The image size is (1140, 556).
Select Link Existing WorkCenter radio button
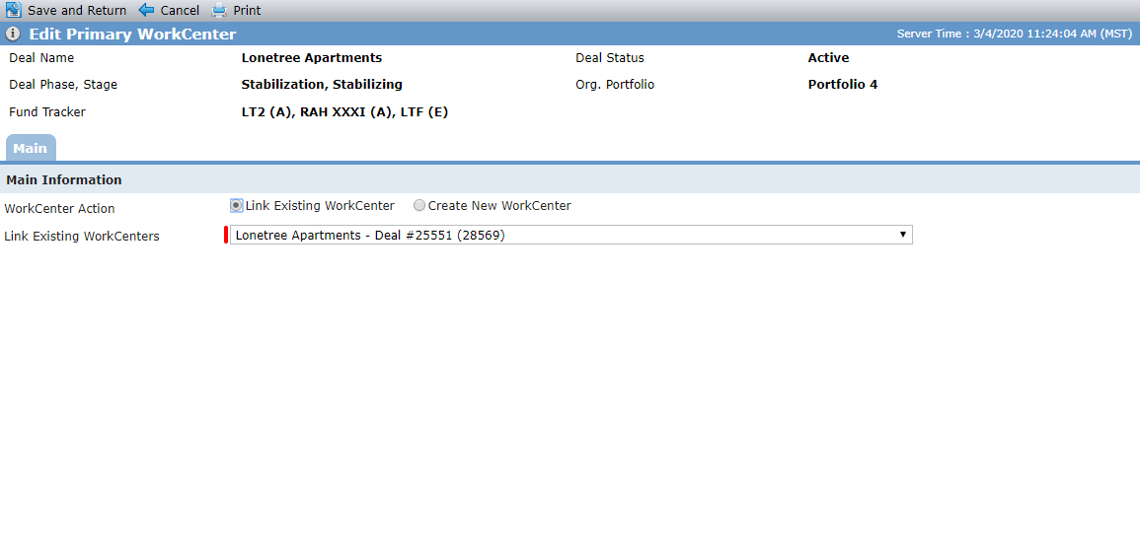[236, 205]
